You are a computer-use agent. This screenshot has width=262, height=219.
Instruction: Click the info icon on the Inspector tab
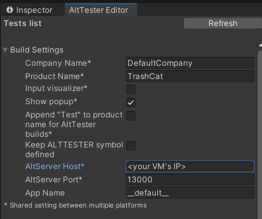[x=10, y=10]
